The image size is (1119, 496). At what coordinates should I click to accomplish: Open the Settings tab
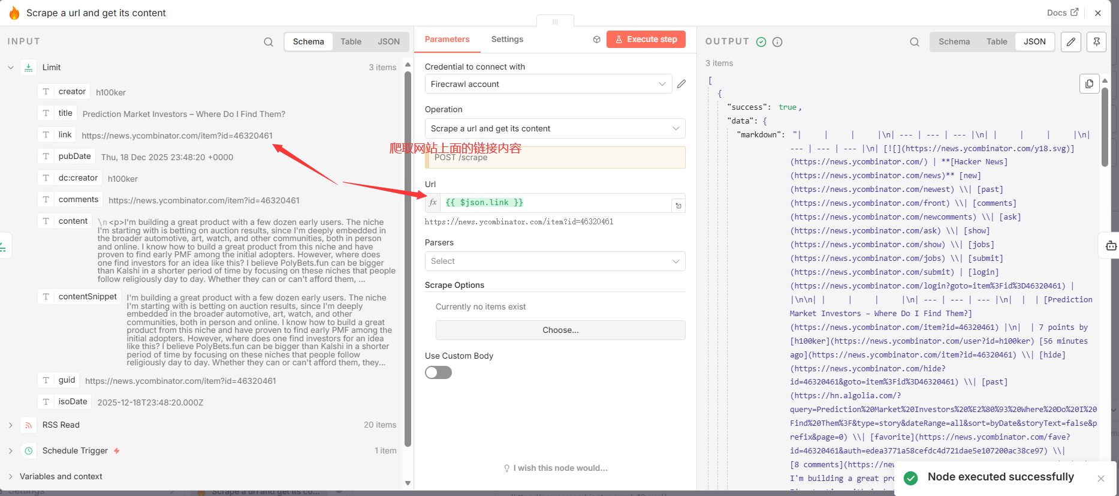507,39
